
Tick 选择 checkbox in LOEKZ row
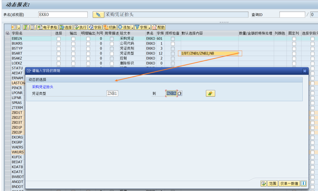click(x=59, y=63)
